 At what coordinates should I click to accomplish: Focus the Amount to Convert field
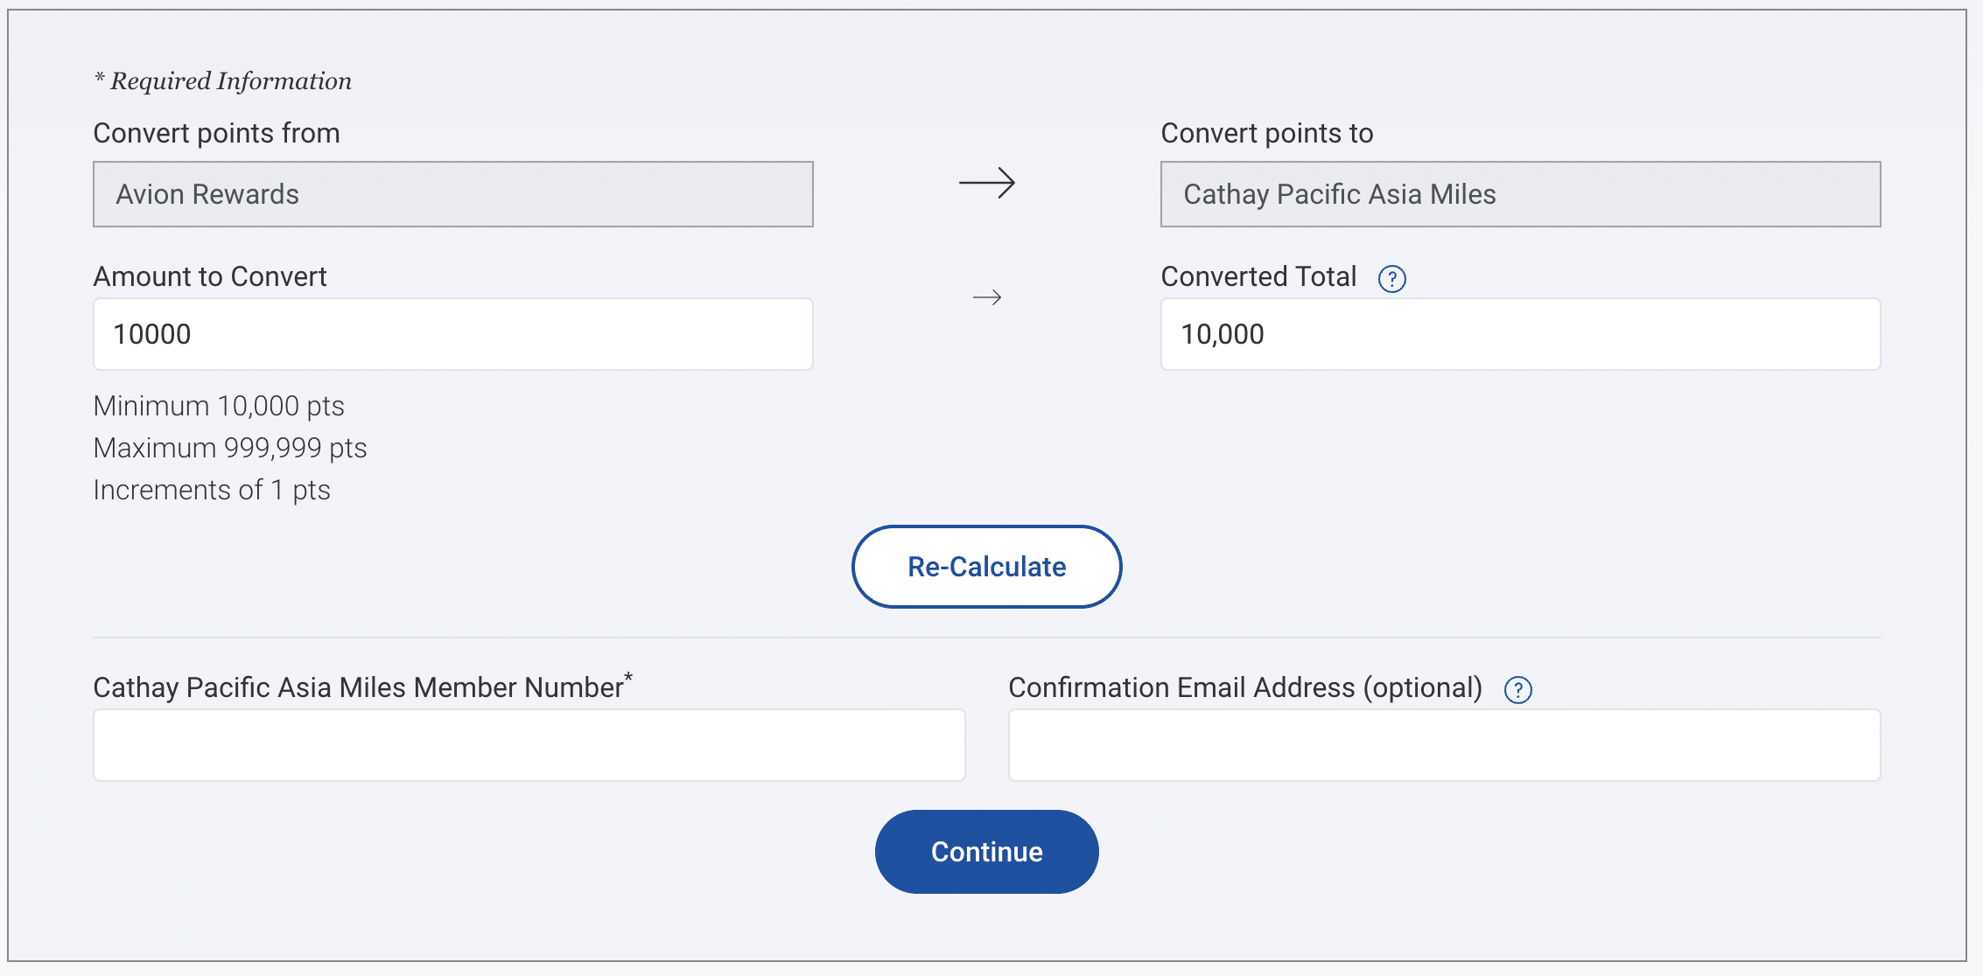point(452,334)
